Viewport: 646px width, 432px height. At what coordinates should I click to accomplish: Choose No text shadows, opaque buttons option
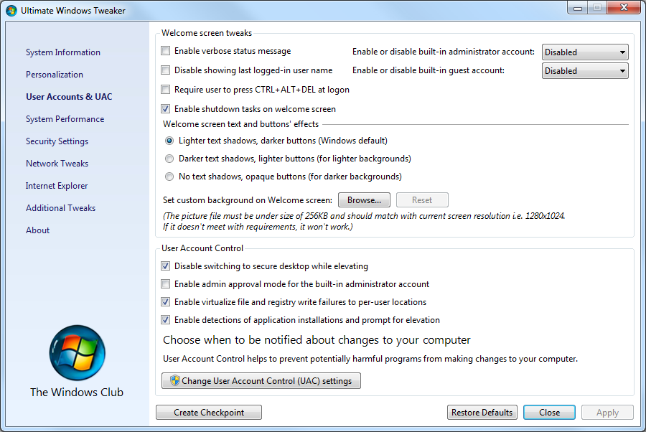tap(169, 177)
